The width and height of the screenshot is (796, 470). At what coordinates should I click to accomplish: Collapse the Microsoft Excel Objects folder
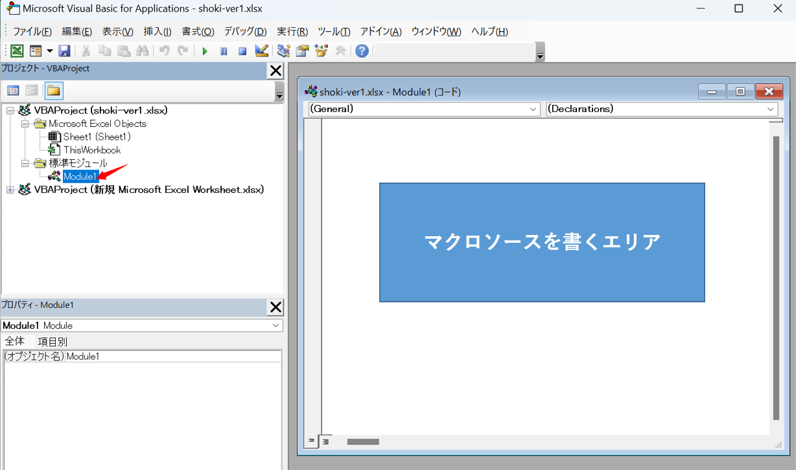tap(25, 124)
